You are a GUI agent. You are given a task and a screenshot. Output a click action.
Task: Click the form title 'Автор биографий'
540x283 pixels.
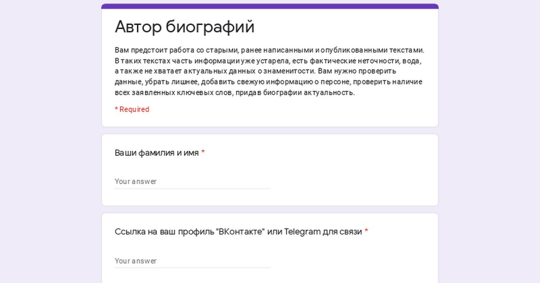click(x=184, y=27)
